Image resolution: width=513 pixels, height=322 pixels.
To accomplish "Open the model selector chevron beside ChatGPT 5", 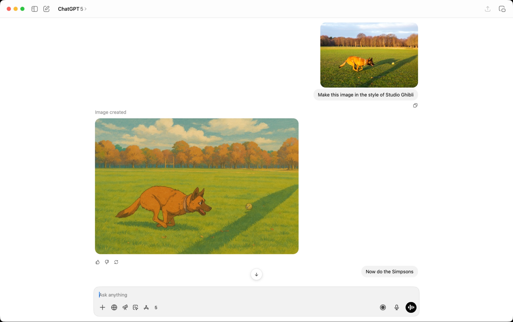I will [x=85, y=9].
